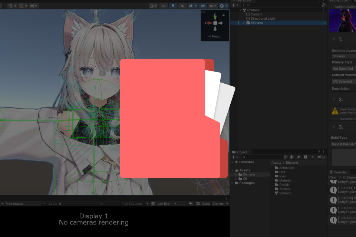Select Shinano scene asset in Project
This screenshot has height=237, width=356.
click(x=283, y=193)
